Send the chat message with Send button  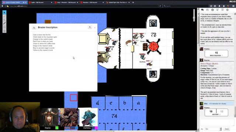point(227,129)
